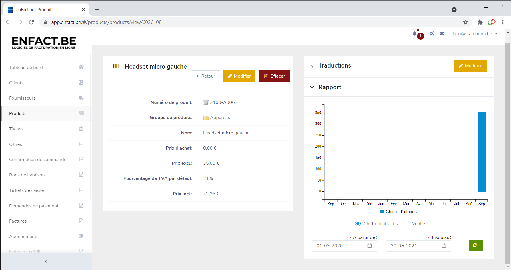
Task: Open the notifications bell icon
Action: click(415, 34)
